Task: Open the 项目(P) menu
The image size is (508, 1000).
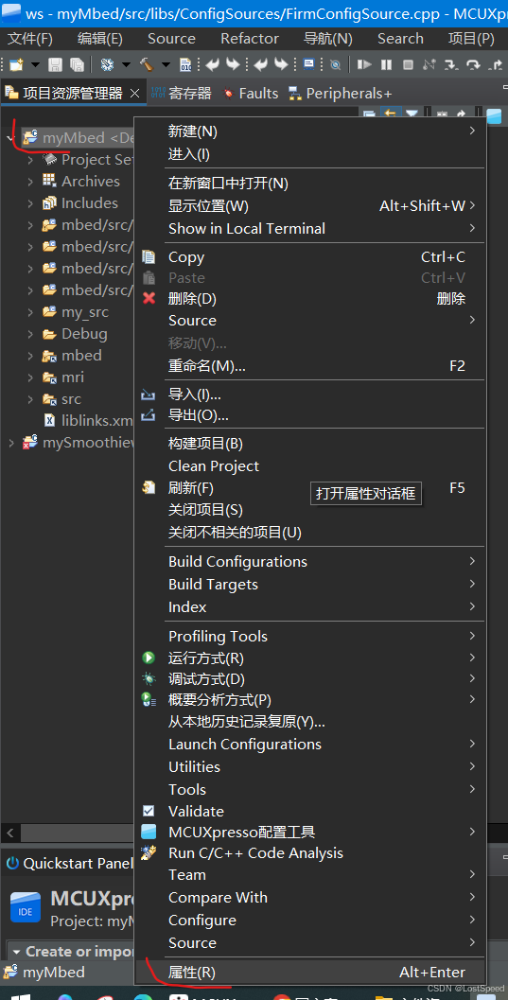Action: click(x=471, y=38)
